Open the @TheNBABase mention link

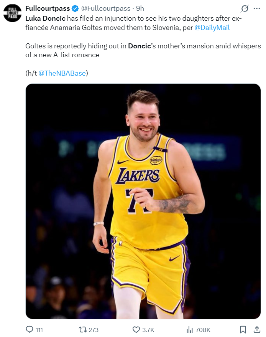coord(62,73)
